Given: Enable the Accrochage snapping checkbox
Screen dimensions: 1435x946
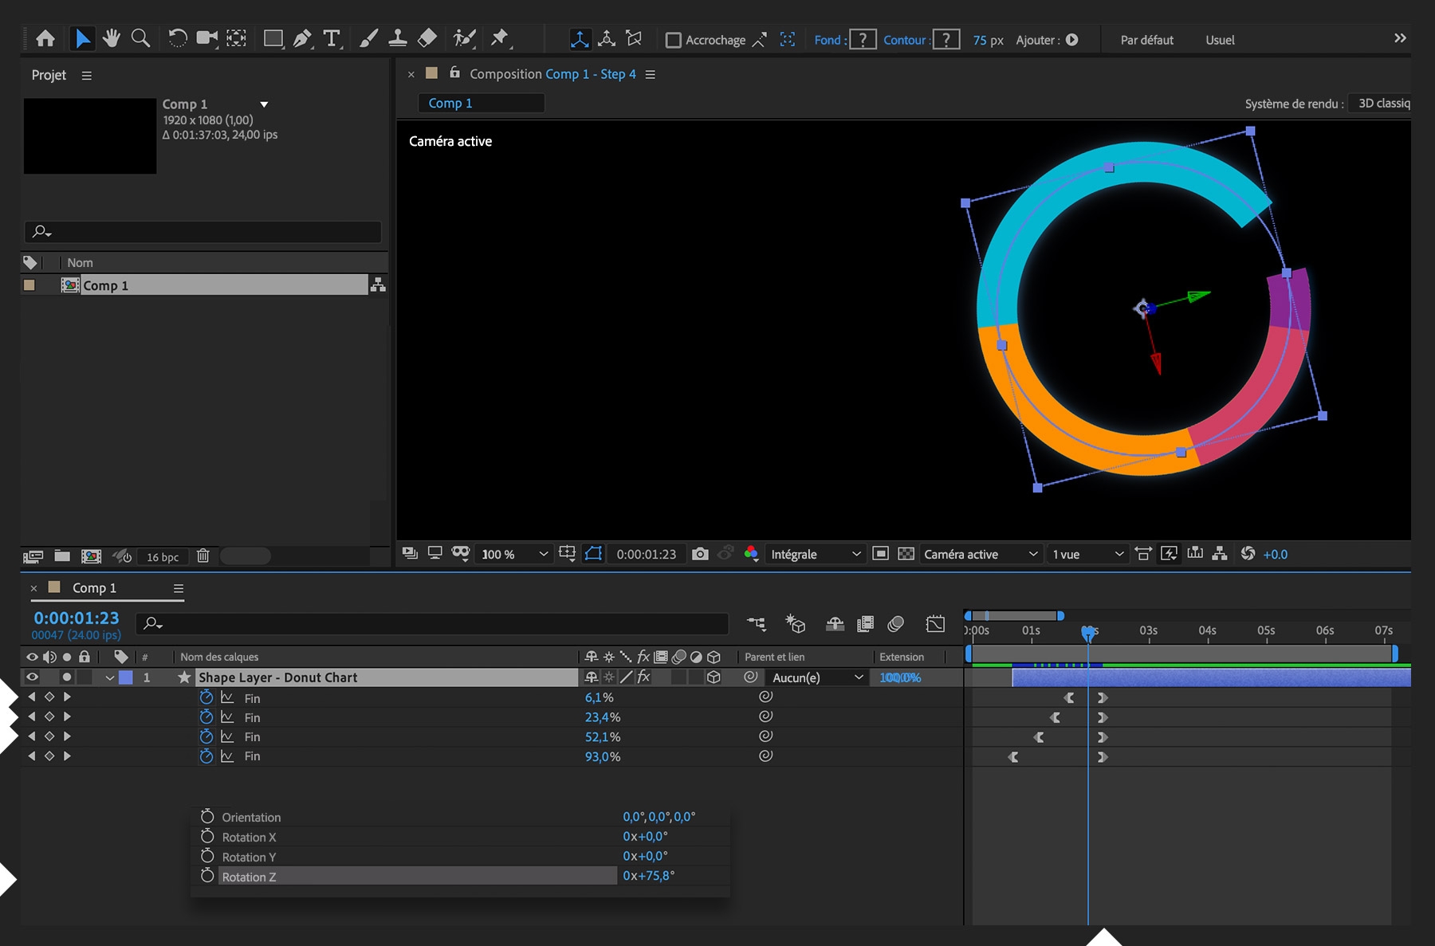Looking at the screenshot, I should [x=674, y=39].
